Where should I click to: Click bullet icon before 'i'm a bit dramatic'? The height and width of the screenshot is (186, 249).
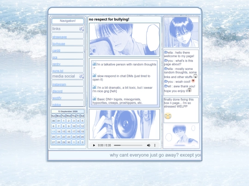[x=95, y=87]
